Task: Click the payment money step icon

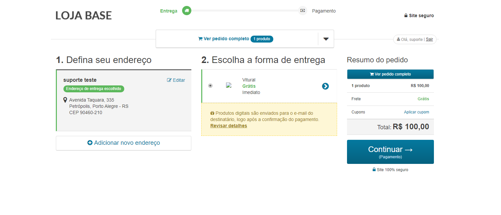Action: (x=303, y=11)
